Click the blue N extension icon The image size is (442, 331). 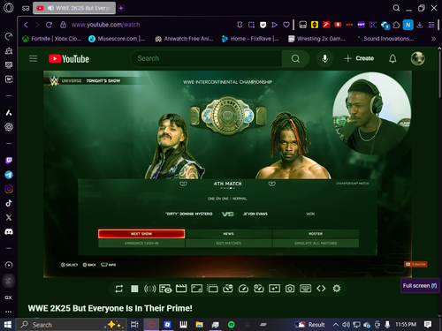[x=408, y=25]
